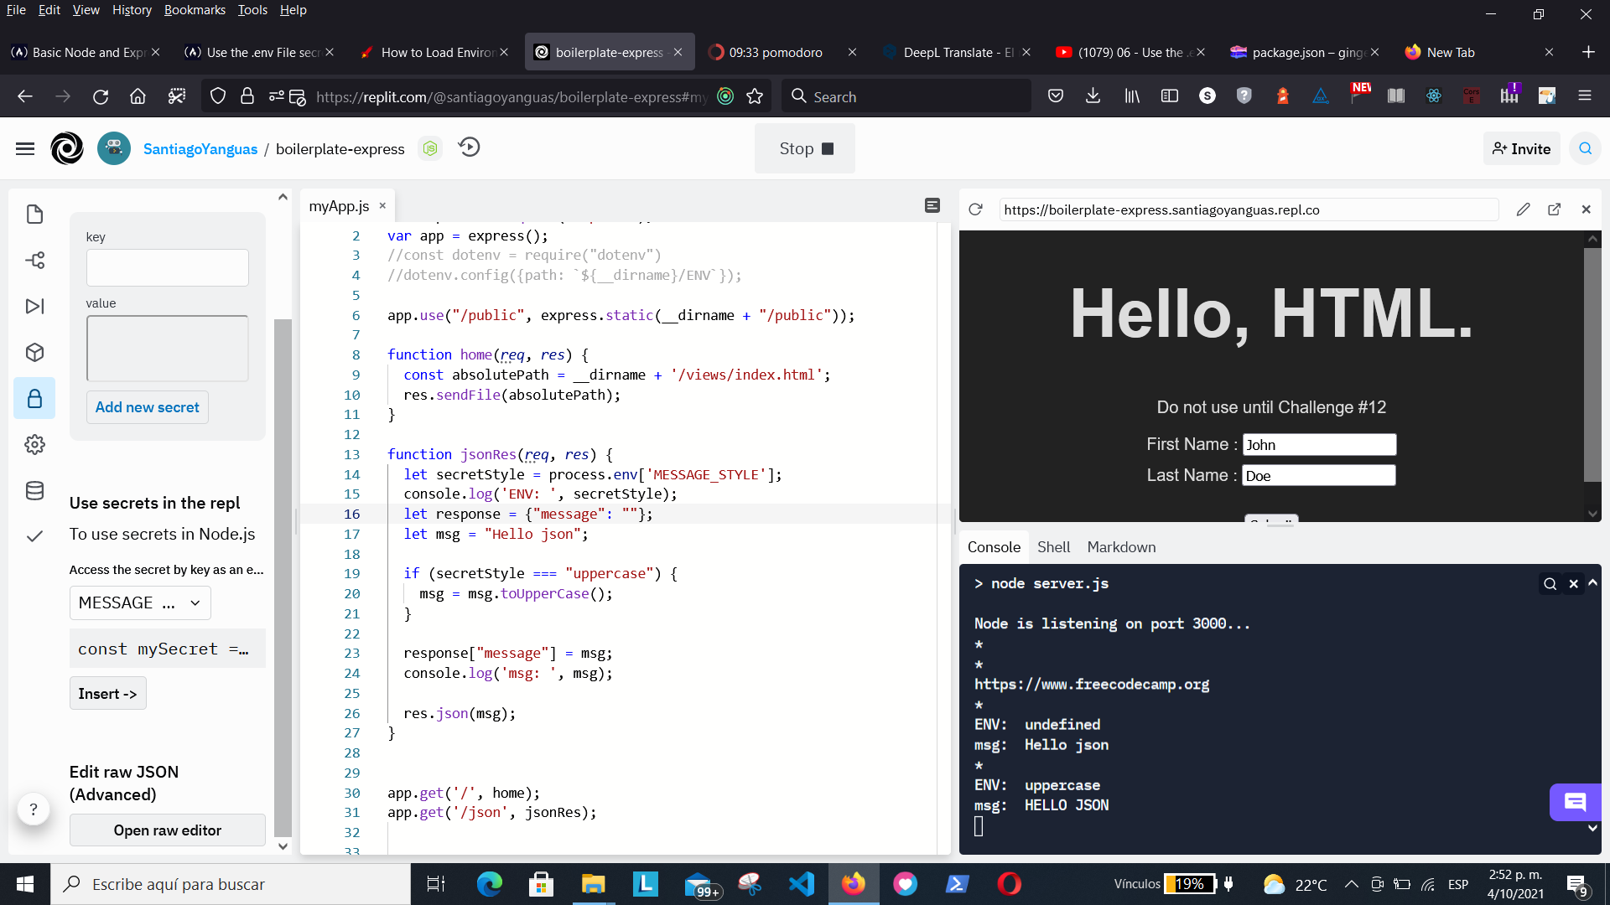Image resolution: width=1610 pixels, height=905 pixels.
Task: Show hidden system tray icons
Action: pos(1351,884)
